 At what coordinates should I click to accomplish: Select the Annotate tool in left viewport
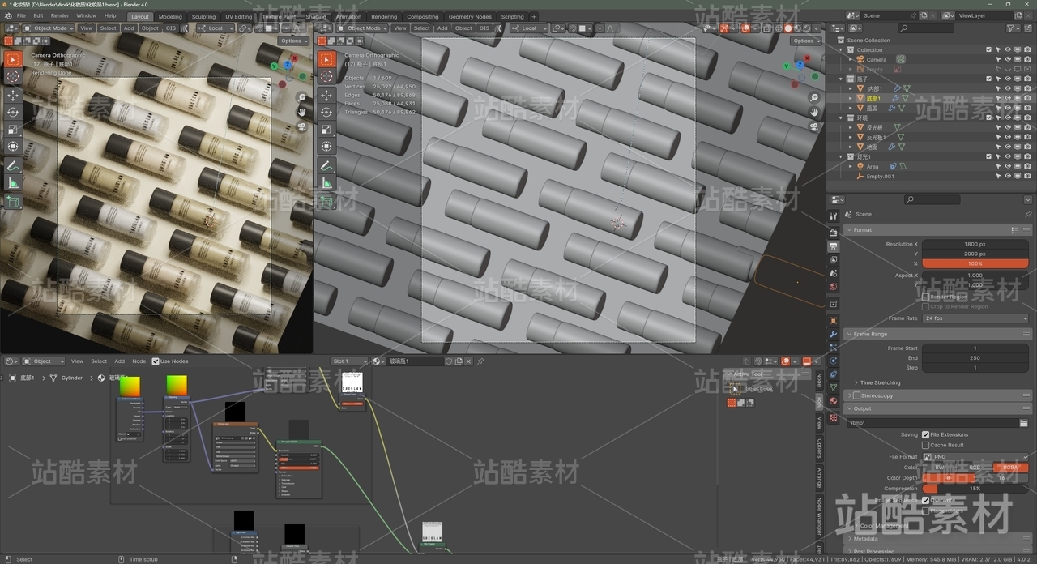pyautogui.click(x=13, y=165)
